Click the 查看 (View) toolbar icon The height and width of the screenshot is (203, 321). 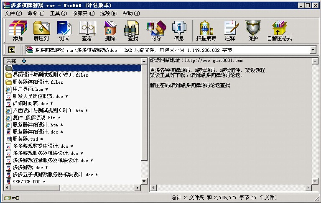click(x=87, y=30)
